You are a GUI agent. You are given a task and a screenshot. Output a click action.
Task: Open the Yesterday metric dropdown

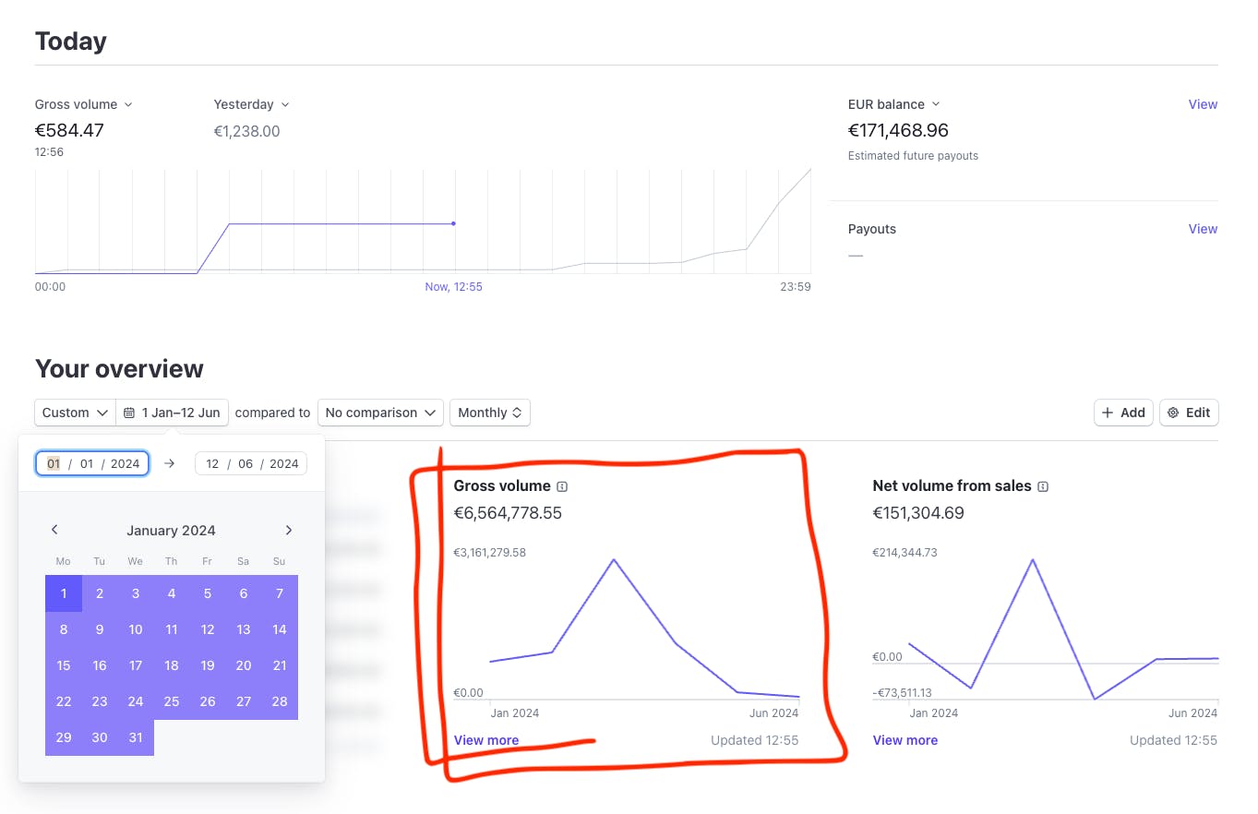coord(250,104)
